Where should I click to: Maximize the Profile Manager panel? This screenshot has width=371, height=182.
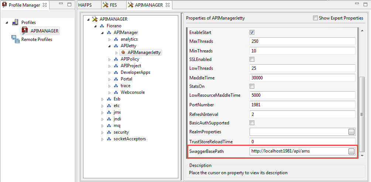(x=69, y=4)
